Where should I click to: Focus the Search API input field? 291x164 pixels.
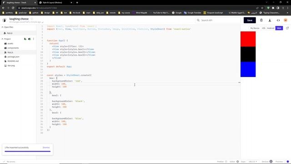coord(218,20)
